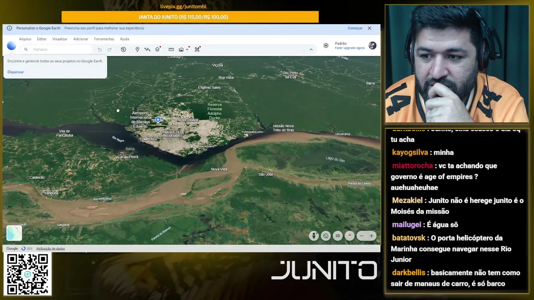Click the Boa Vista map label
The width and height of the screenshot is (534, 300).
click(226, 77)
